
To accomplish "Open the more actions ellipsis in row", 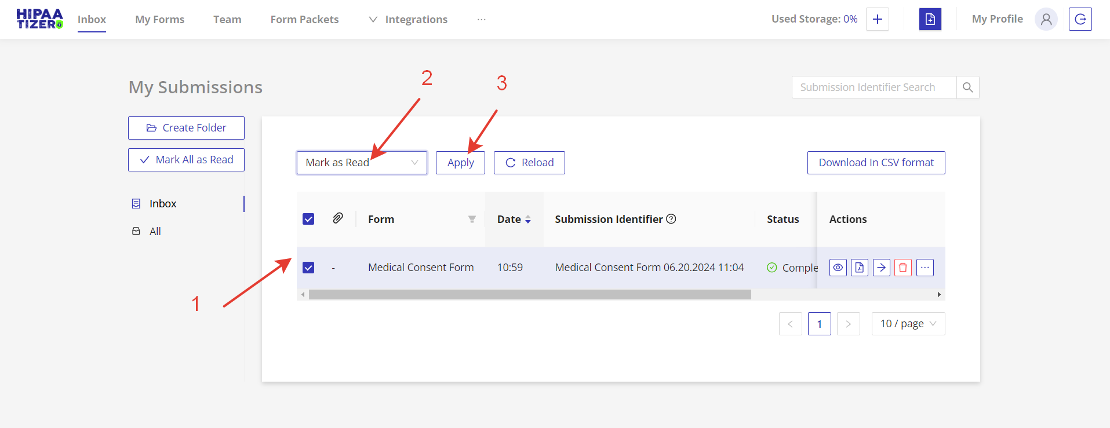I will 925,268.
